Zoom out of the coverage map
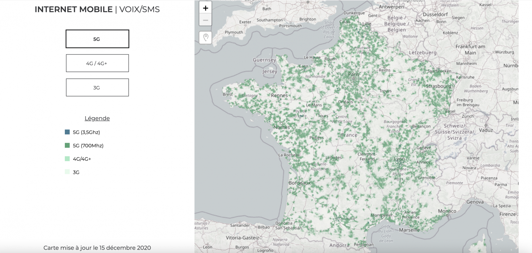This screenshot has width=532, height=253. pos(205,20)
